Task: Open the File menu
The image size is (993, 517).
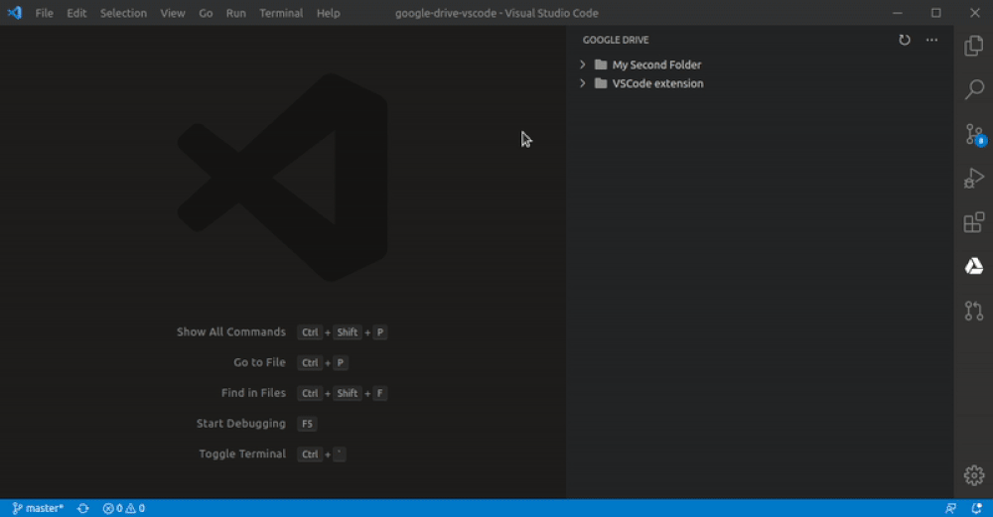Action: coord(45,13)
